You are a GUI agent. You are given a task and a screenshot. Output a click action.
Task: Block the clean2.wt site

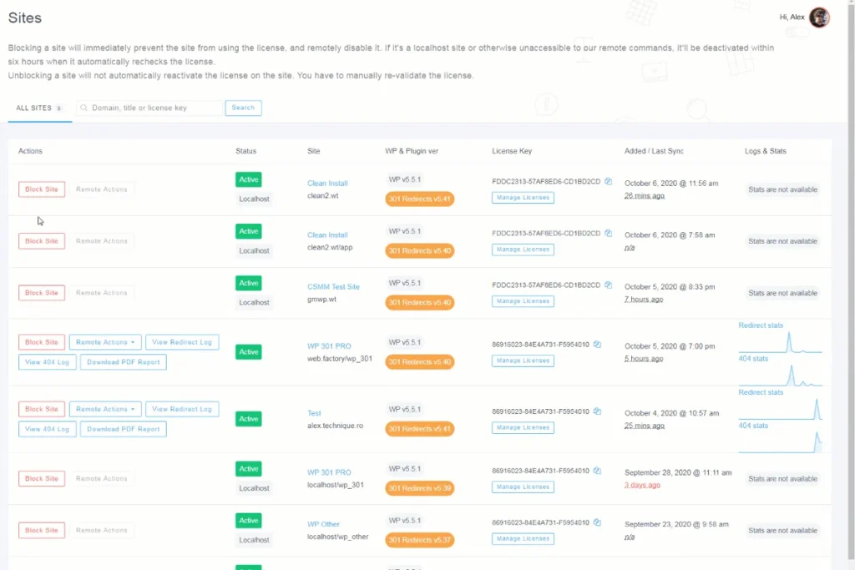42,189
